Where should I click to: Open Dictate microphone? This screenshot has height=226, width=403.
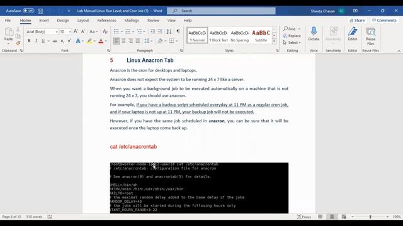tap(314, 34)
